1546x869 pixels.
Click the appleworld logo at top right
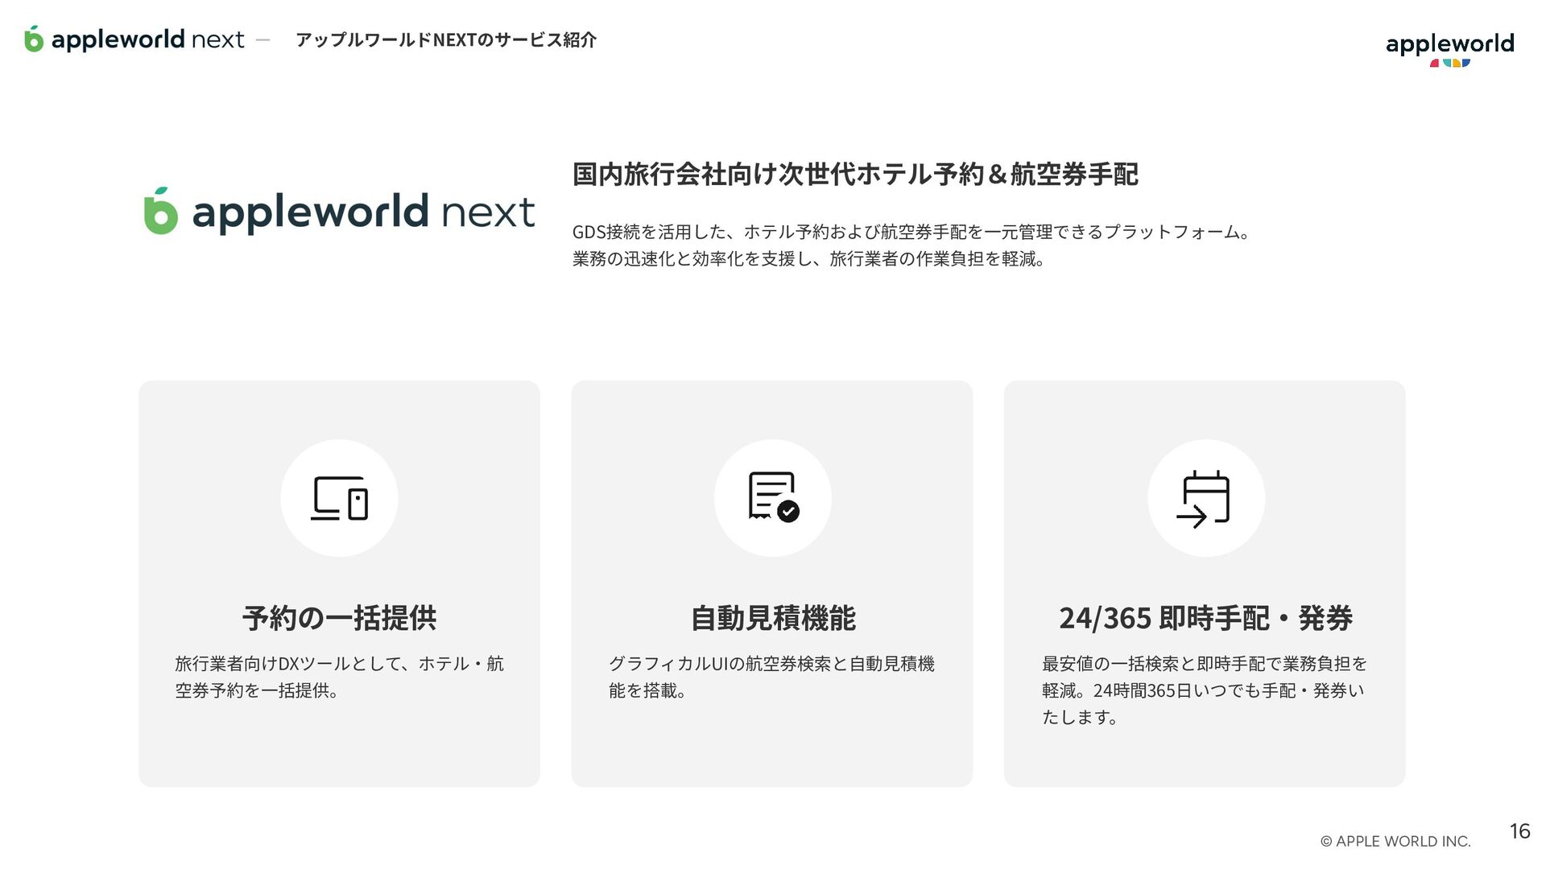1449,49
